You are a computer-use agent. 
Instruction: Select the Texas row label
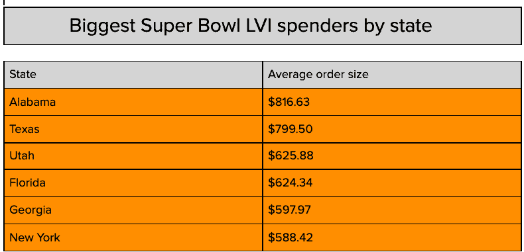[x=133, y=129]
